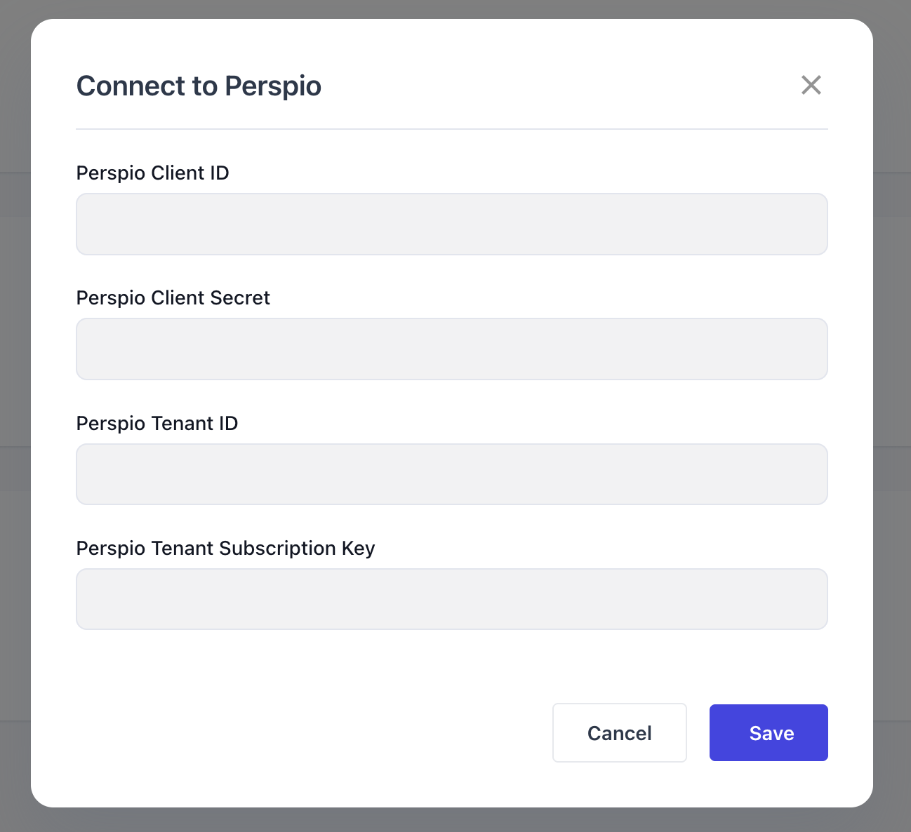Click the "Connect to Perspio" dialog heading

tap(199, 86)
